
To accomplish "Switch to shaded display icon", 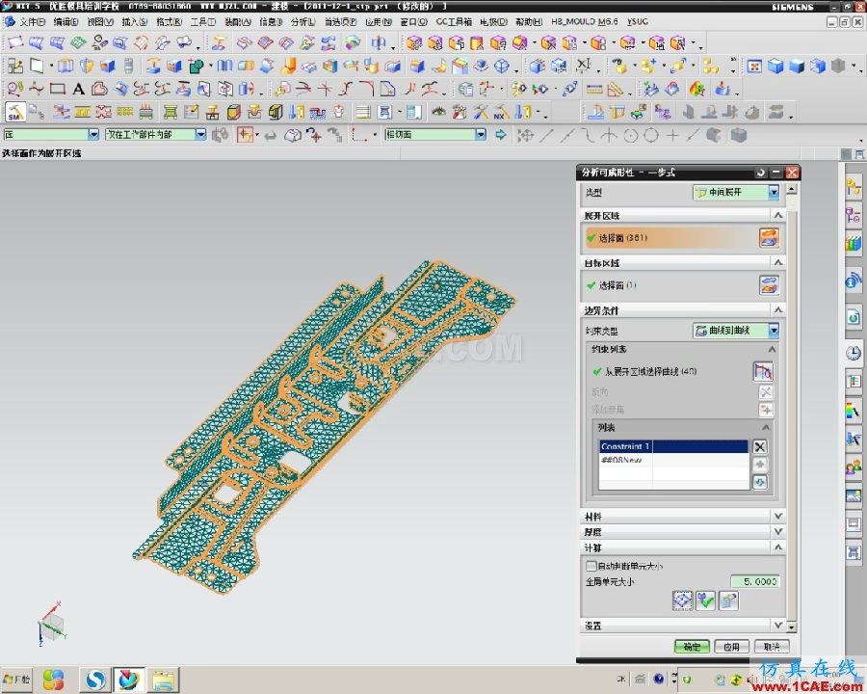I will [797, 67].
